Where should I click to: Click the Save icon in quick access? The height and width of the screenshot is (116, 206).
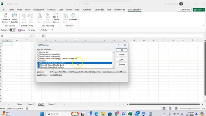19,30
